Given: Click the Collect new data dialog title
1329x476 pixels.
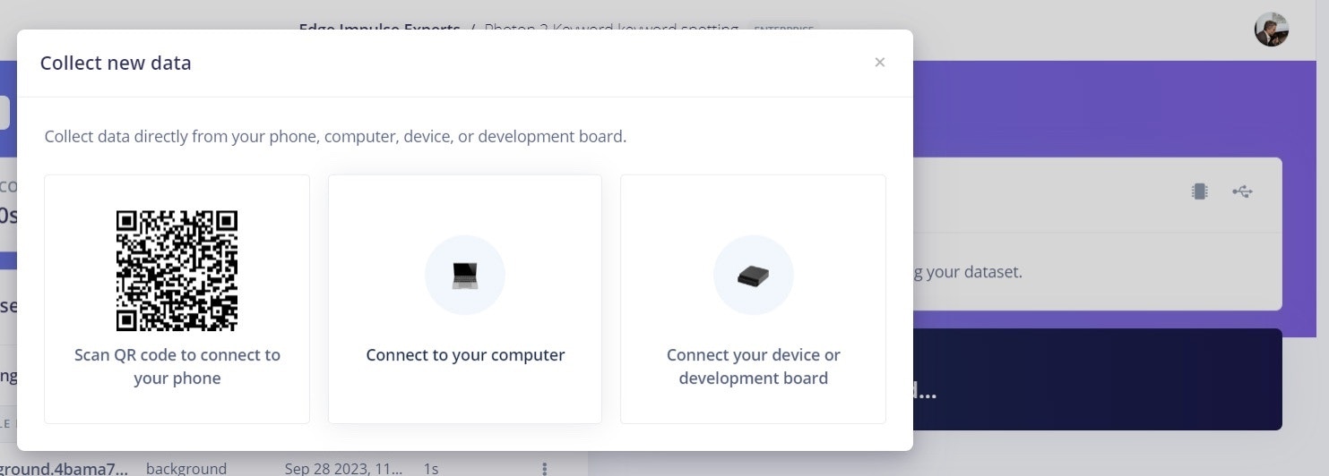Looking at the screenshot, I should pyautogui.click(x=116, y=63).
